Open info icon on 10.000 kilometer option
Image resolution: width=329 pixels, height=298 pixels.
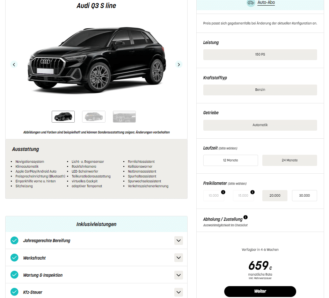coord(223,192)
